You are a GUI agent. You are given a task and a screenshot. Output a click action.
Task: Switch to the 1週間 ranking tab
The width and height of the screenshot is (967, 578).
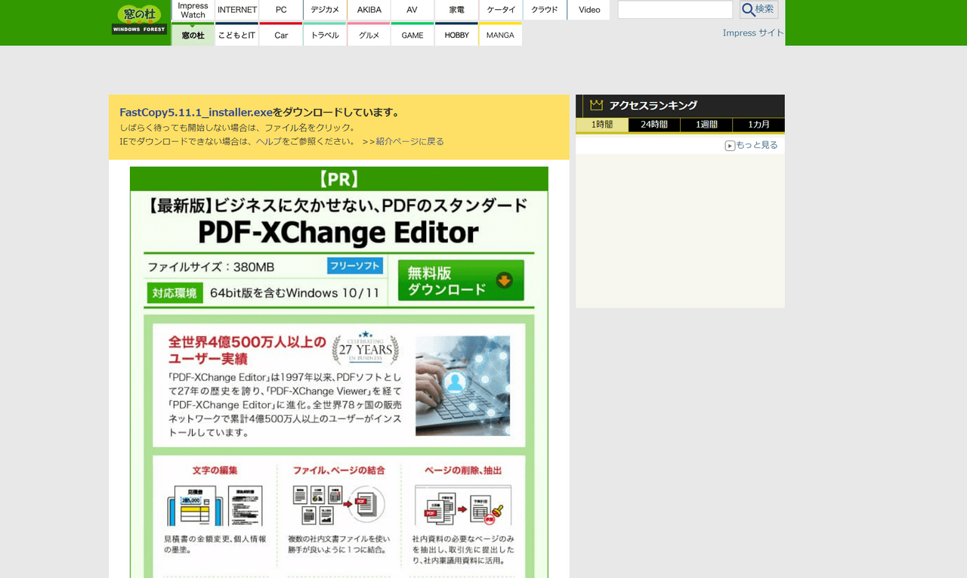[x=706, y=125]
